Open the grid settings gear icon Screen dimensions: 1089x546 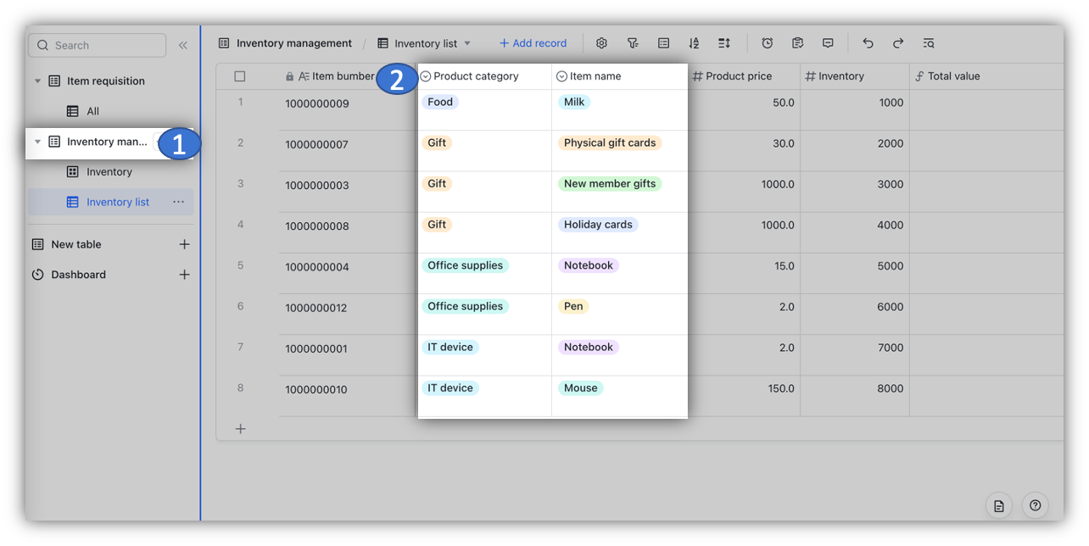[x=601, y=42]
